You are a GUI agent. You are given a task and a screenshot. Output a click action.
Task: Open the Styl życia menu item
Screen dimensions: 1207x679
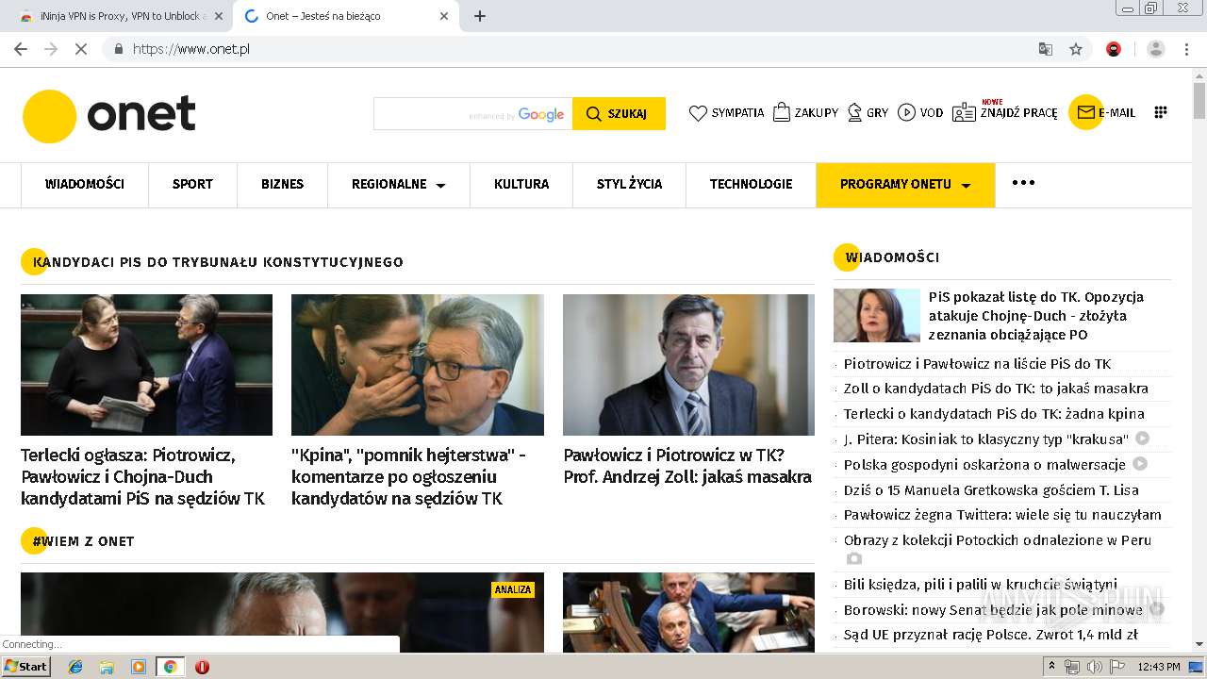click(629, 184)
